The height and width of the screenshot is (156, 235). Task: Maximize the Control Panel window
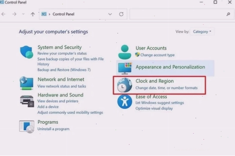215,2
